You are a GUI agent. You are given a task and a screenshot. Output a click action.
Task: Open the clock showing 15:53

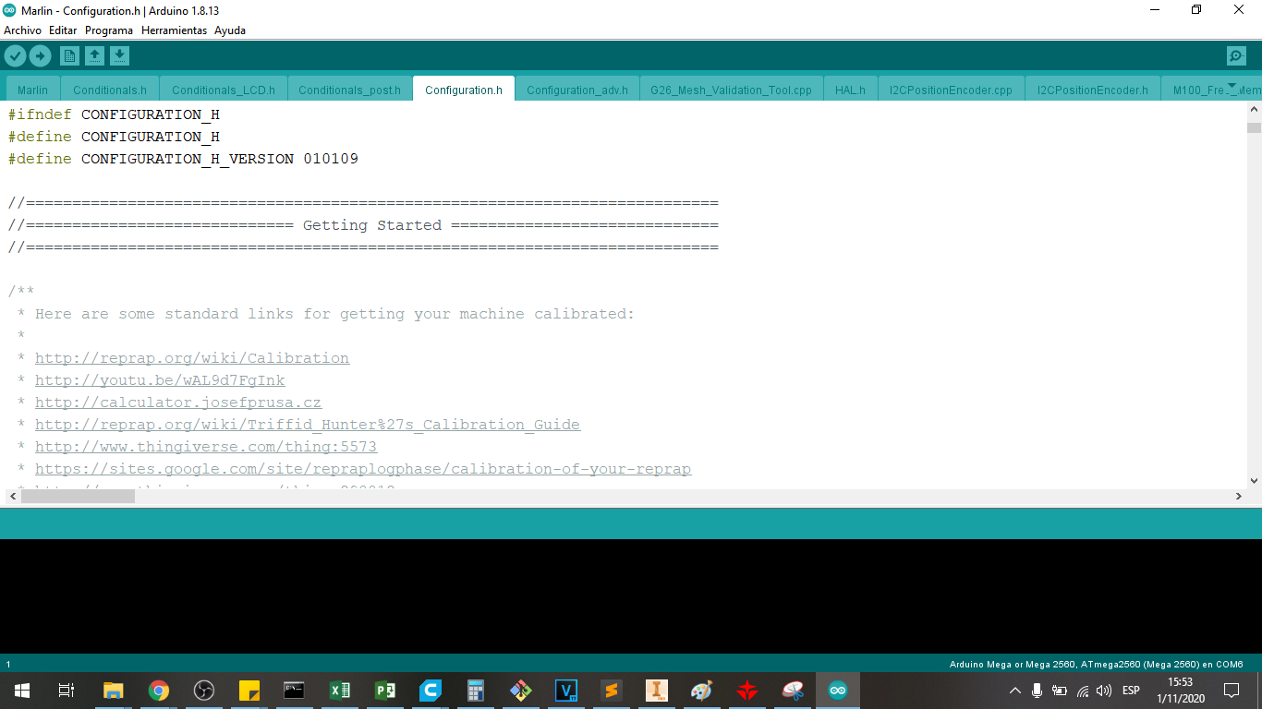(1181, 691)
